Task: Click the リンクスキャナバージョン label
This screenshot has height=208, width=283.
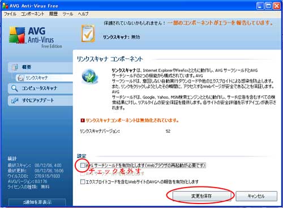Action: pyautogui.click(x=100, y=131)
